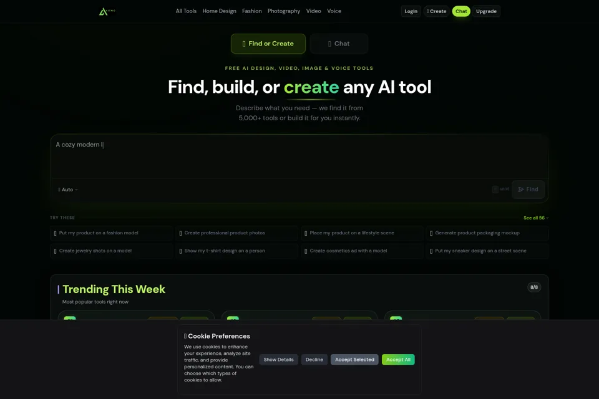The height and width of the screenshot is (399, 599).
Task: Open the Voice category
Action: pos(334,11)
